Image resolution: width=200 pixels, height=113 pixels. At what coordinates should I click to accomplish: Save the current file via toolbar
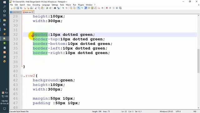(17, 8)
